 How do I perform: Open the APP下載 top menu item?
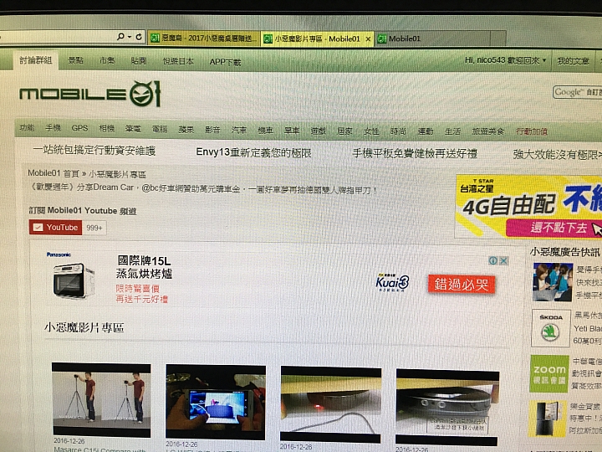click(x=225, y=62)
